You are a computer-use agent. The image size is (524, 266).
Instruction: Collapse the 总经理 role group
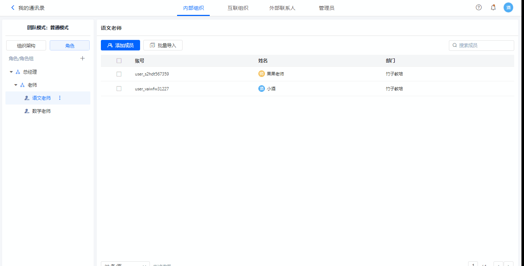point(11,72)
